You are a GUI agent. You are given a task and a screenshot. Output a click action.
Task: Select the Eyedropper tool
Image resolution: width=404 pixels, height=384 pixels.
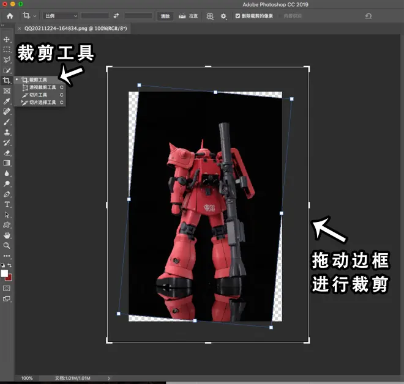(7, 101)
